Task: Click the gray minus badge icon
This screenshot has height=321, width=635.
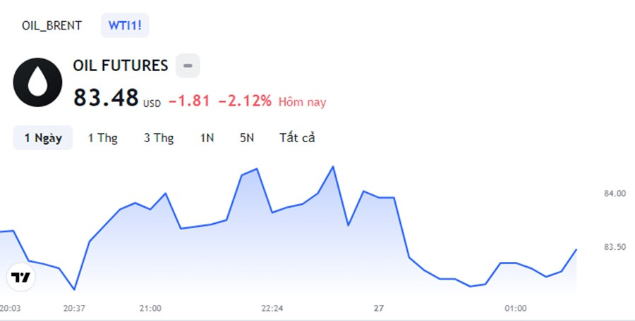Action: [188, 66]
